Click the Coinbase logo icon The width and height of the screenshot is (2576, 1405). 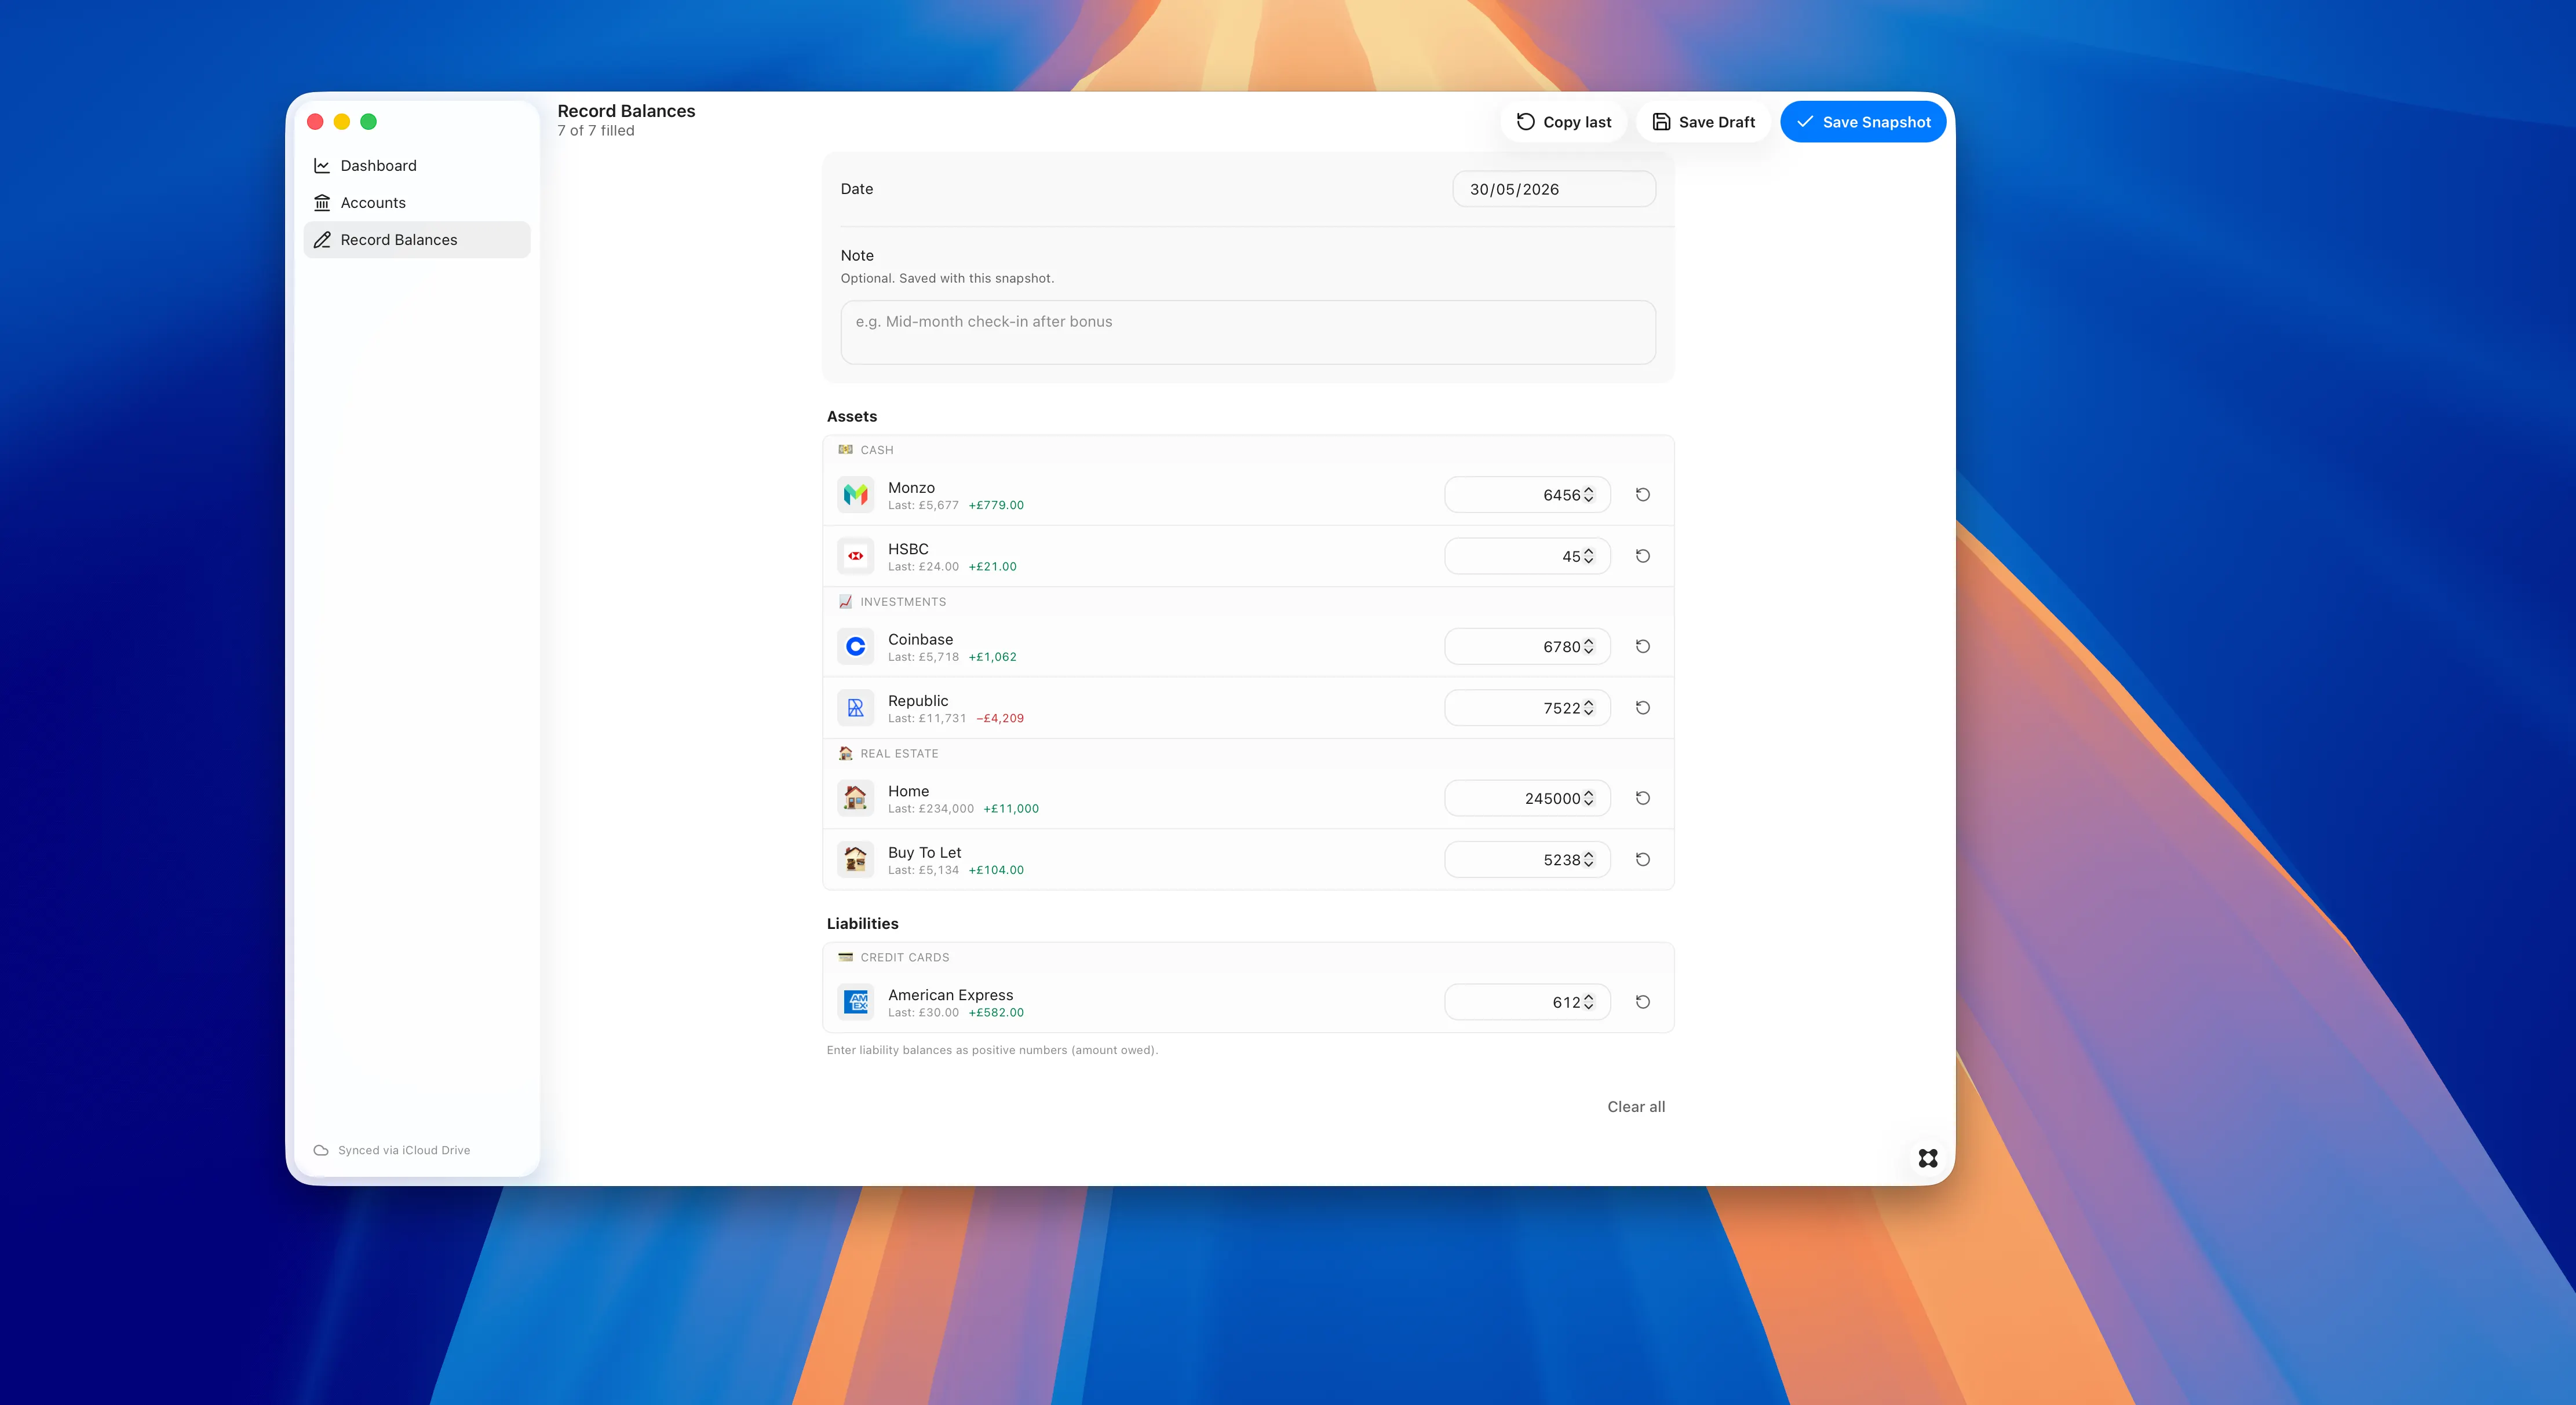coord(856,646)
